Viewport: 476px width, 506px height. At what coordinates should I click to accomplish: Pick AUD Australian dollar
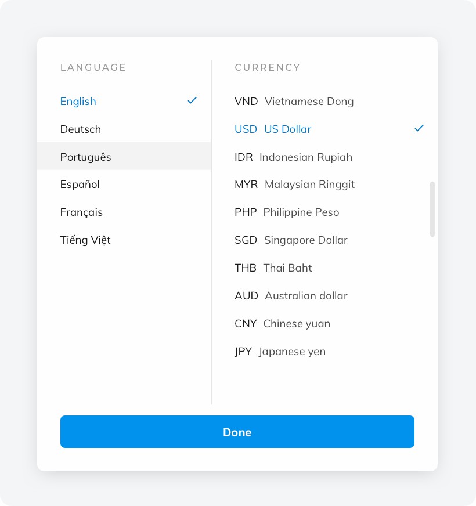291,296
